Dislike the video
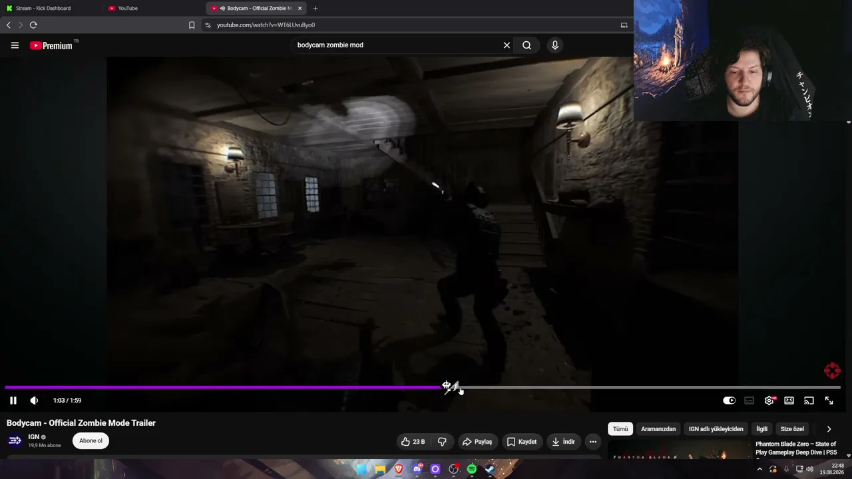Image resolution: width=852 pixels, height=479 pixels. (x=442, y=442)
